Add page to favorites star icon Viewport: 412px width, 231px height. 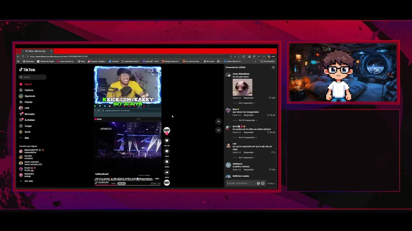239,56
